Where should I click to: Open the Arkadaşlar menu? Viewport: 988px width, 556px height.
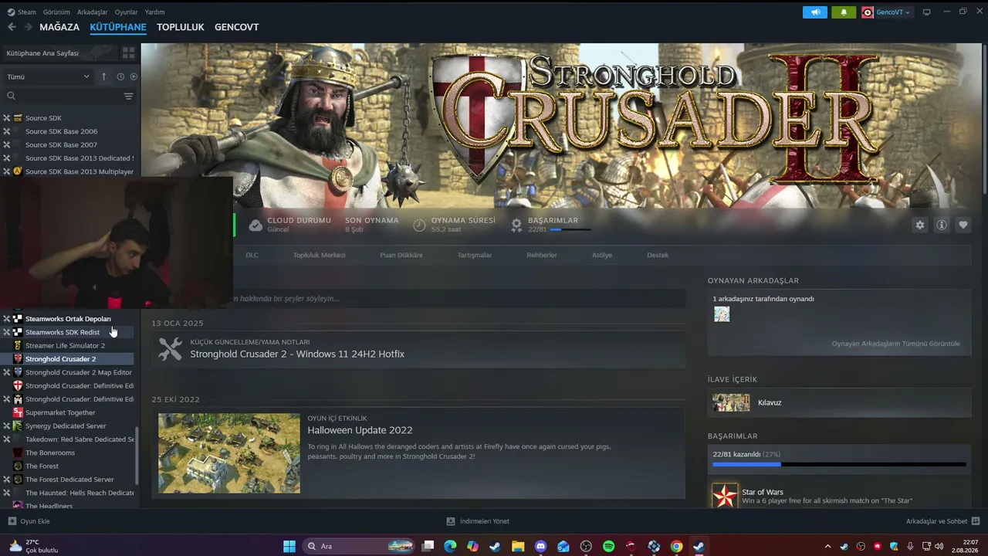[93, 12]
